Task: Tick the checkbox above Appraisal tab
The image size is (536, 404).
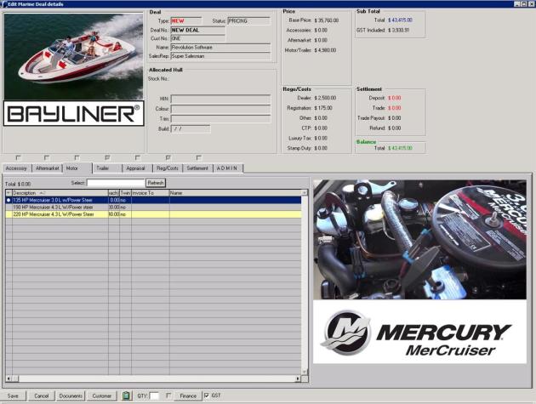Action: click(138, 157)
